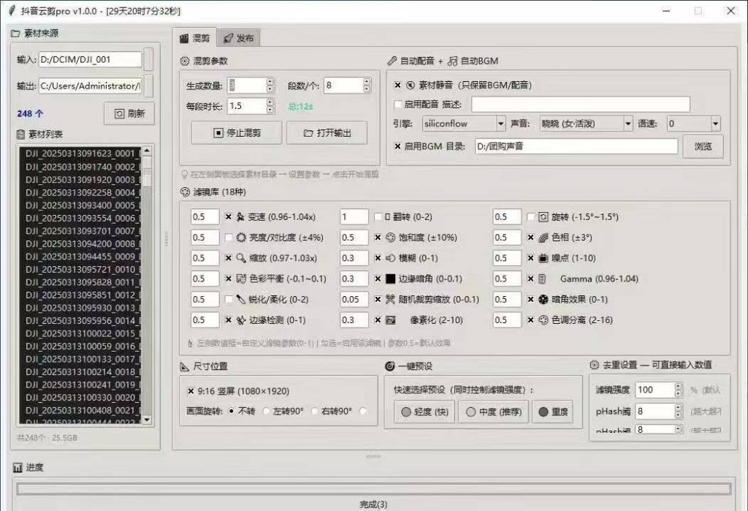Click the magnifier icon beside 缩放 filter
The width and height of the screenshot is (748, 511).
(x=241, y=258)
